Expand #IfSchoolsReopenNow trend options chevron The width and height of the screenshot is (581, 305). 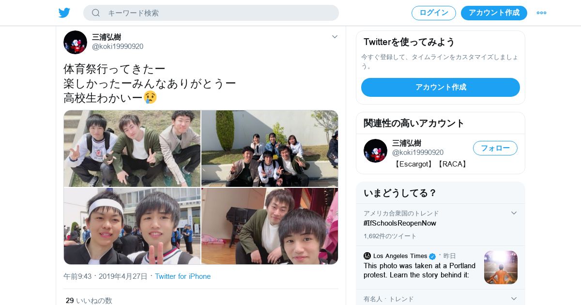[514, 213]
